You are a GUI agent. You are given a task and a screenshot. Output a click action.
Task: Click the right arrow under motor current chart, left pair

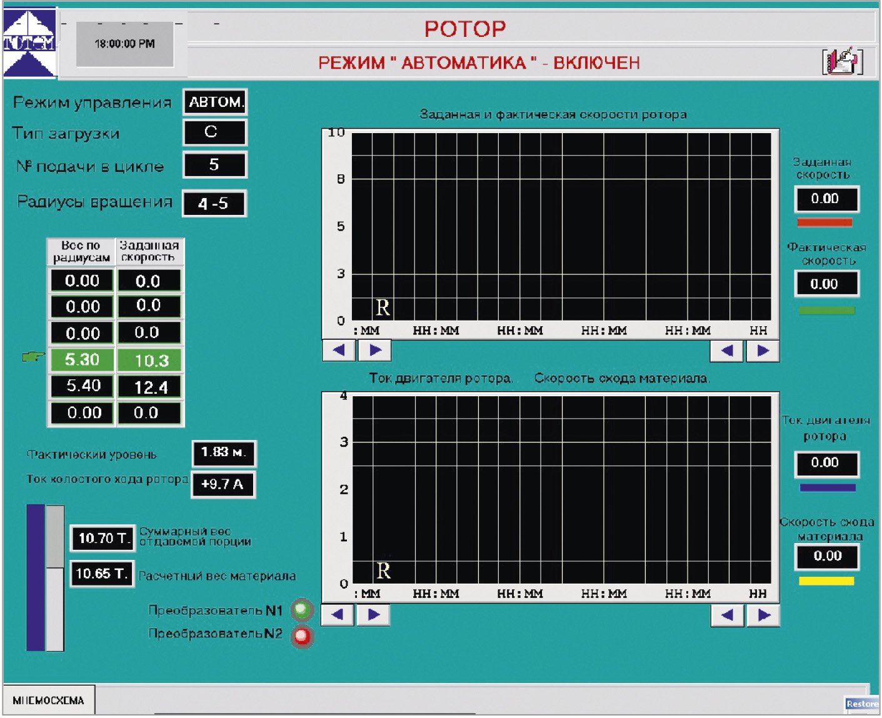(374, 615)
